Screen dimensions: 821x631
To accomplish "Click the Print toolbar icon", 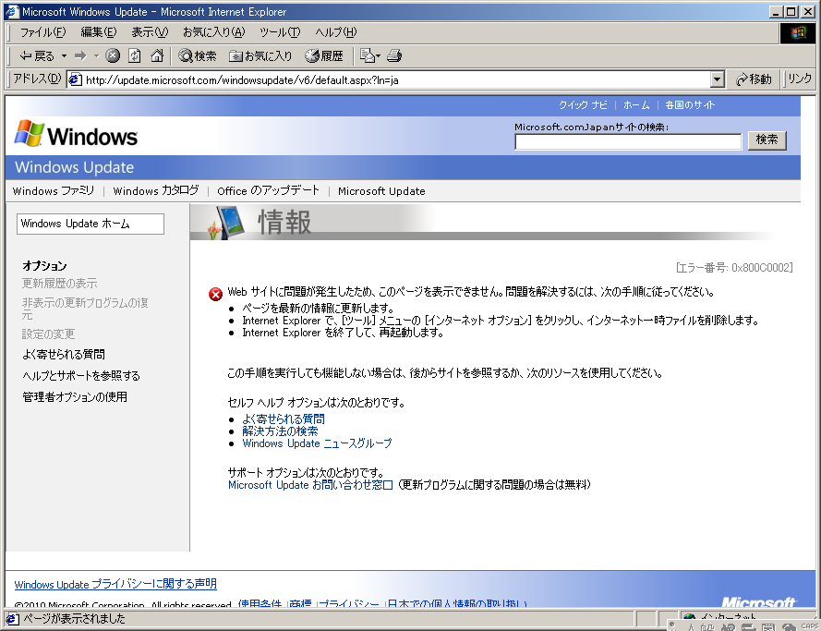I will point(394,55).
